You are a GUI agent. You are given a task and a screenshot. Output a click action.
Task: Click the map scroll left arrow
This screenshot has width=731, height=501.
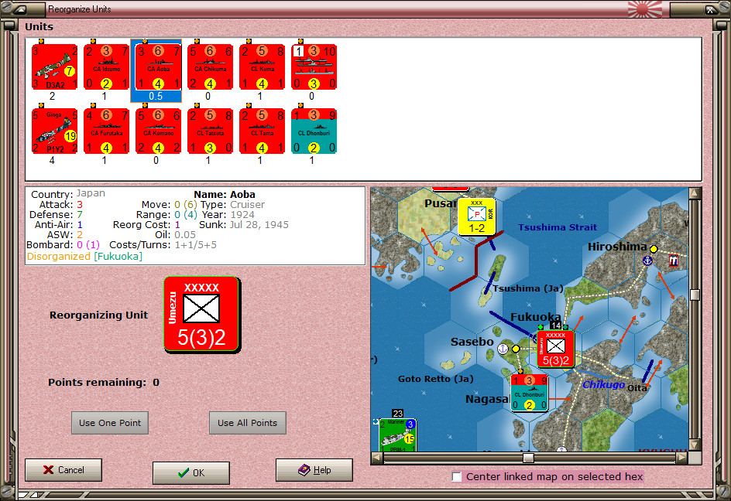pyautogui.click(x=376, y=458)
